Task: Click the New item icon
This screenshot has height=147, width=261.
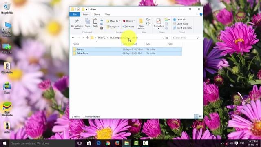Action: point(148,20)
